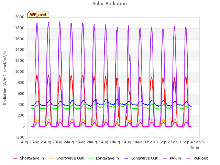Click the Sep 2 x-axis date label
Image resolution: width=220 pixels, height=165 pixels.
tap(165, 142)
